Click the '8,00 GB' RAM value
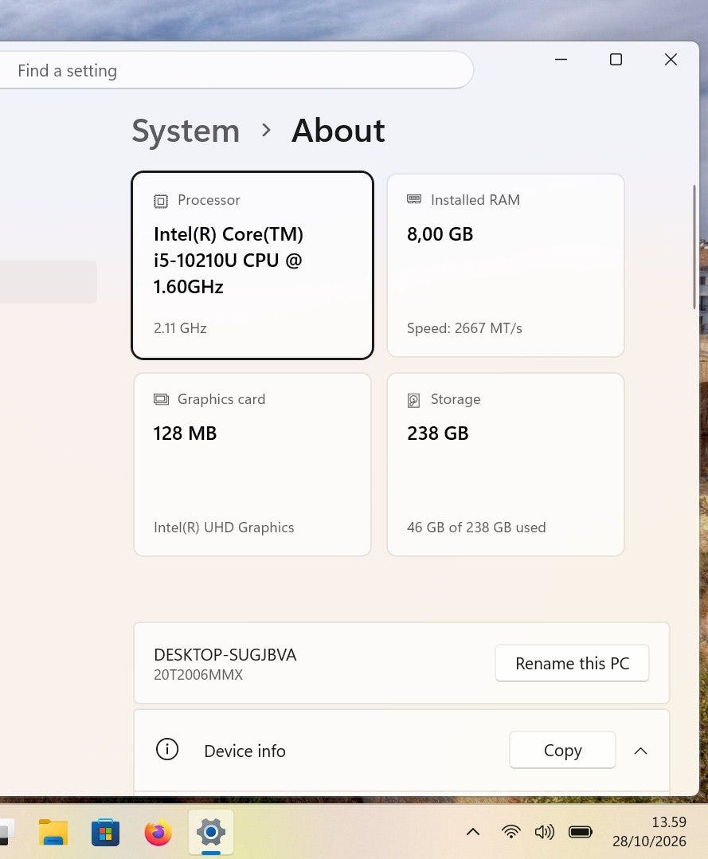This screenshot has width=708, height=859. [x=440, y=234]
